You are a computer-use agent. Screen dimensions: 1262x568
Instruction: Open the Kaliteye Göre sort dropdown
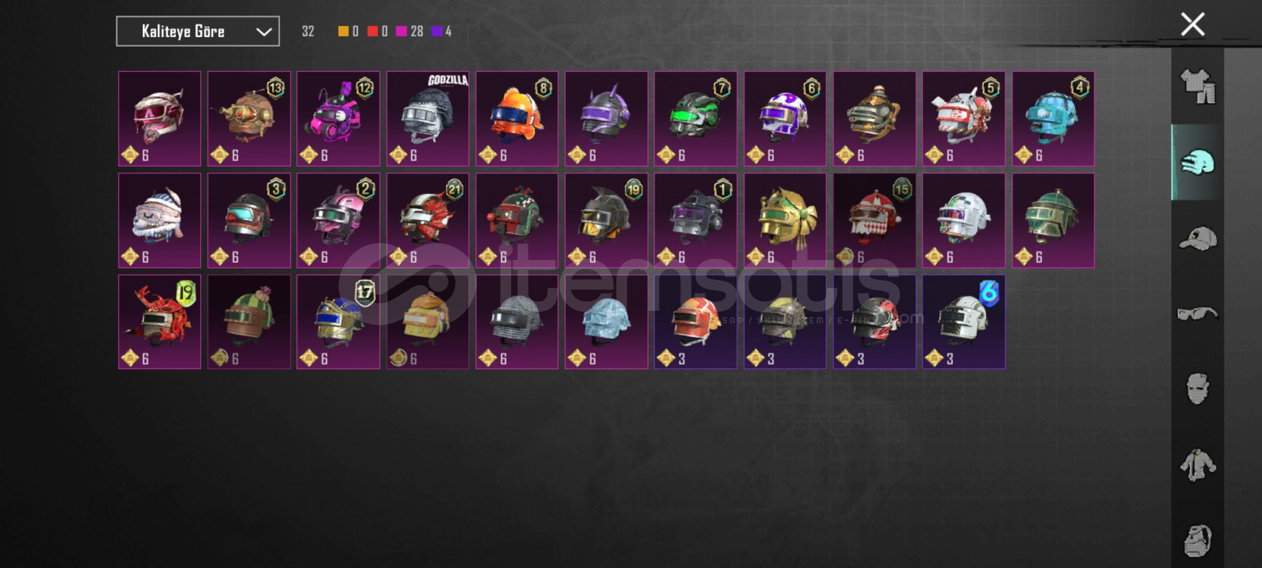pyautogui.click(x=198, y=32)
